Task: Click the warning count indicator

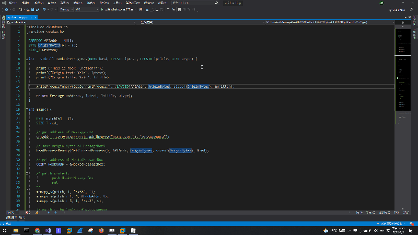Action: click(x=38, y=213)
